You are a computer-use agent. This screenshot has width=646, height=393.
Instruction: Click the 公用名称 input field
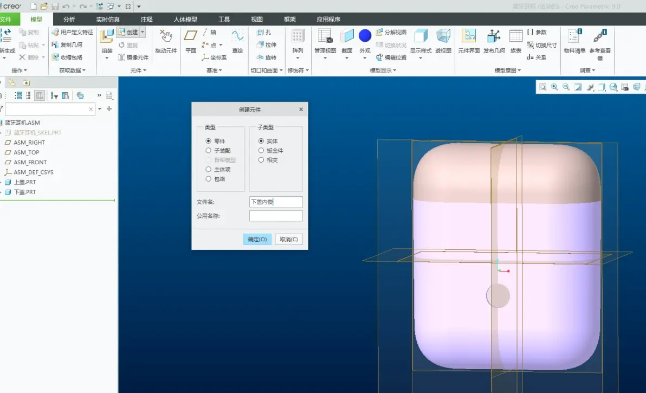tap(276, 216)
